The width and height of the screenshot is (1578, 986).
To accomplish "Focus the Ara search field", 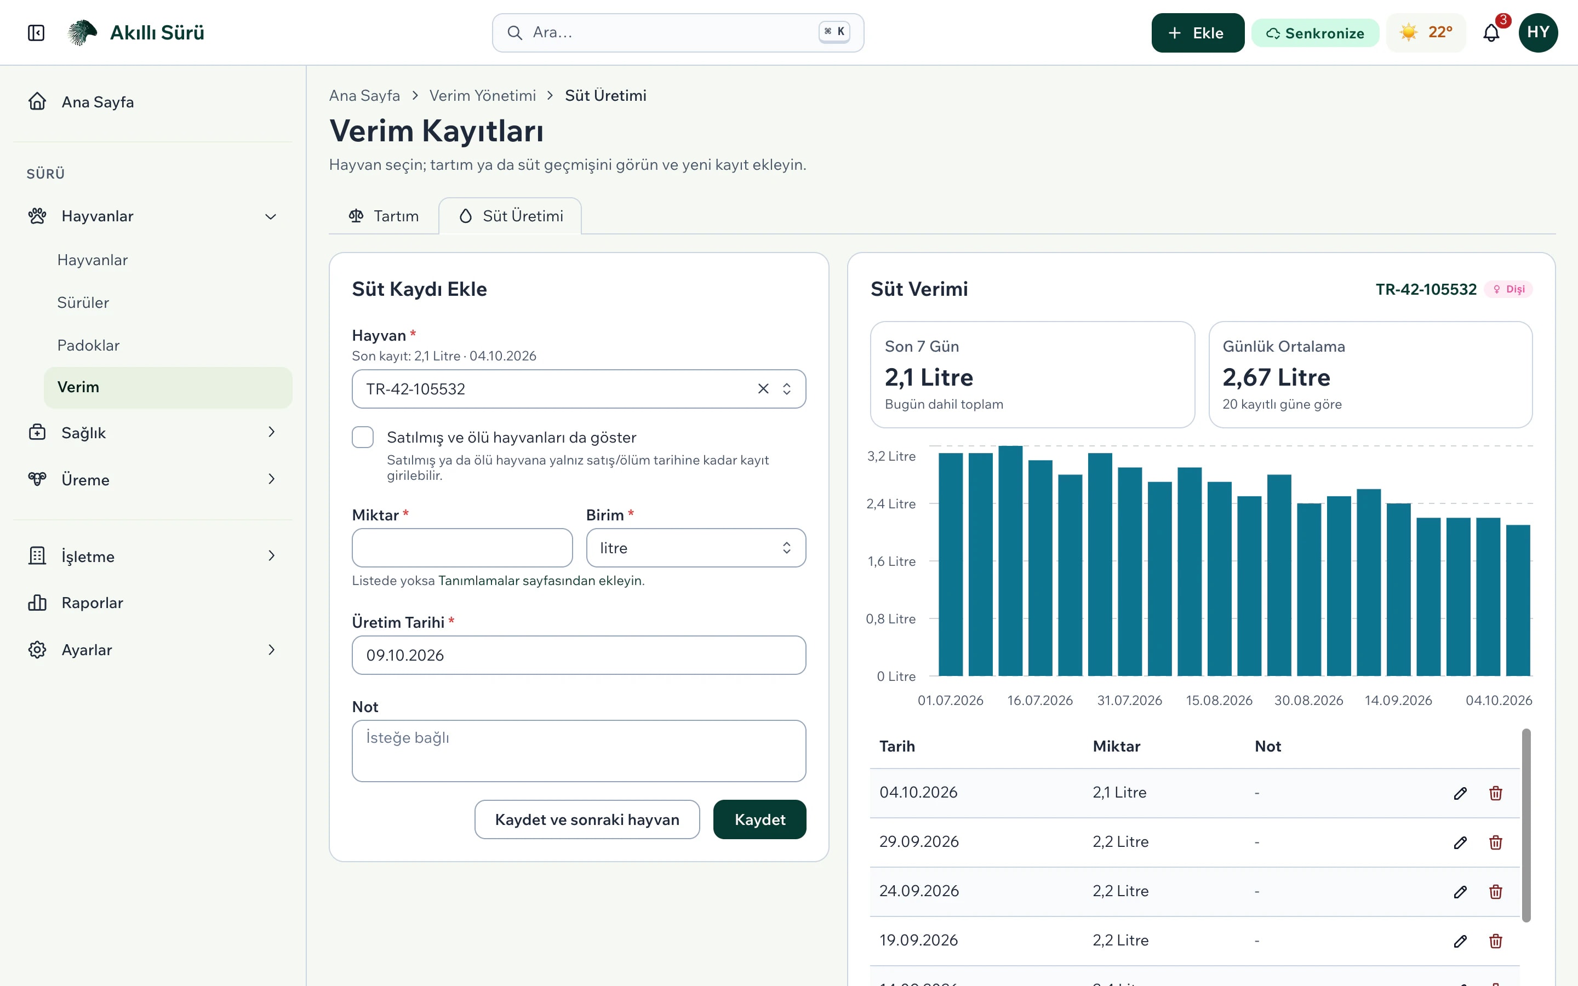I will pyautogui.click(x=678, y=33).
